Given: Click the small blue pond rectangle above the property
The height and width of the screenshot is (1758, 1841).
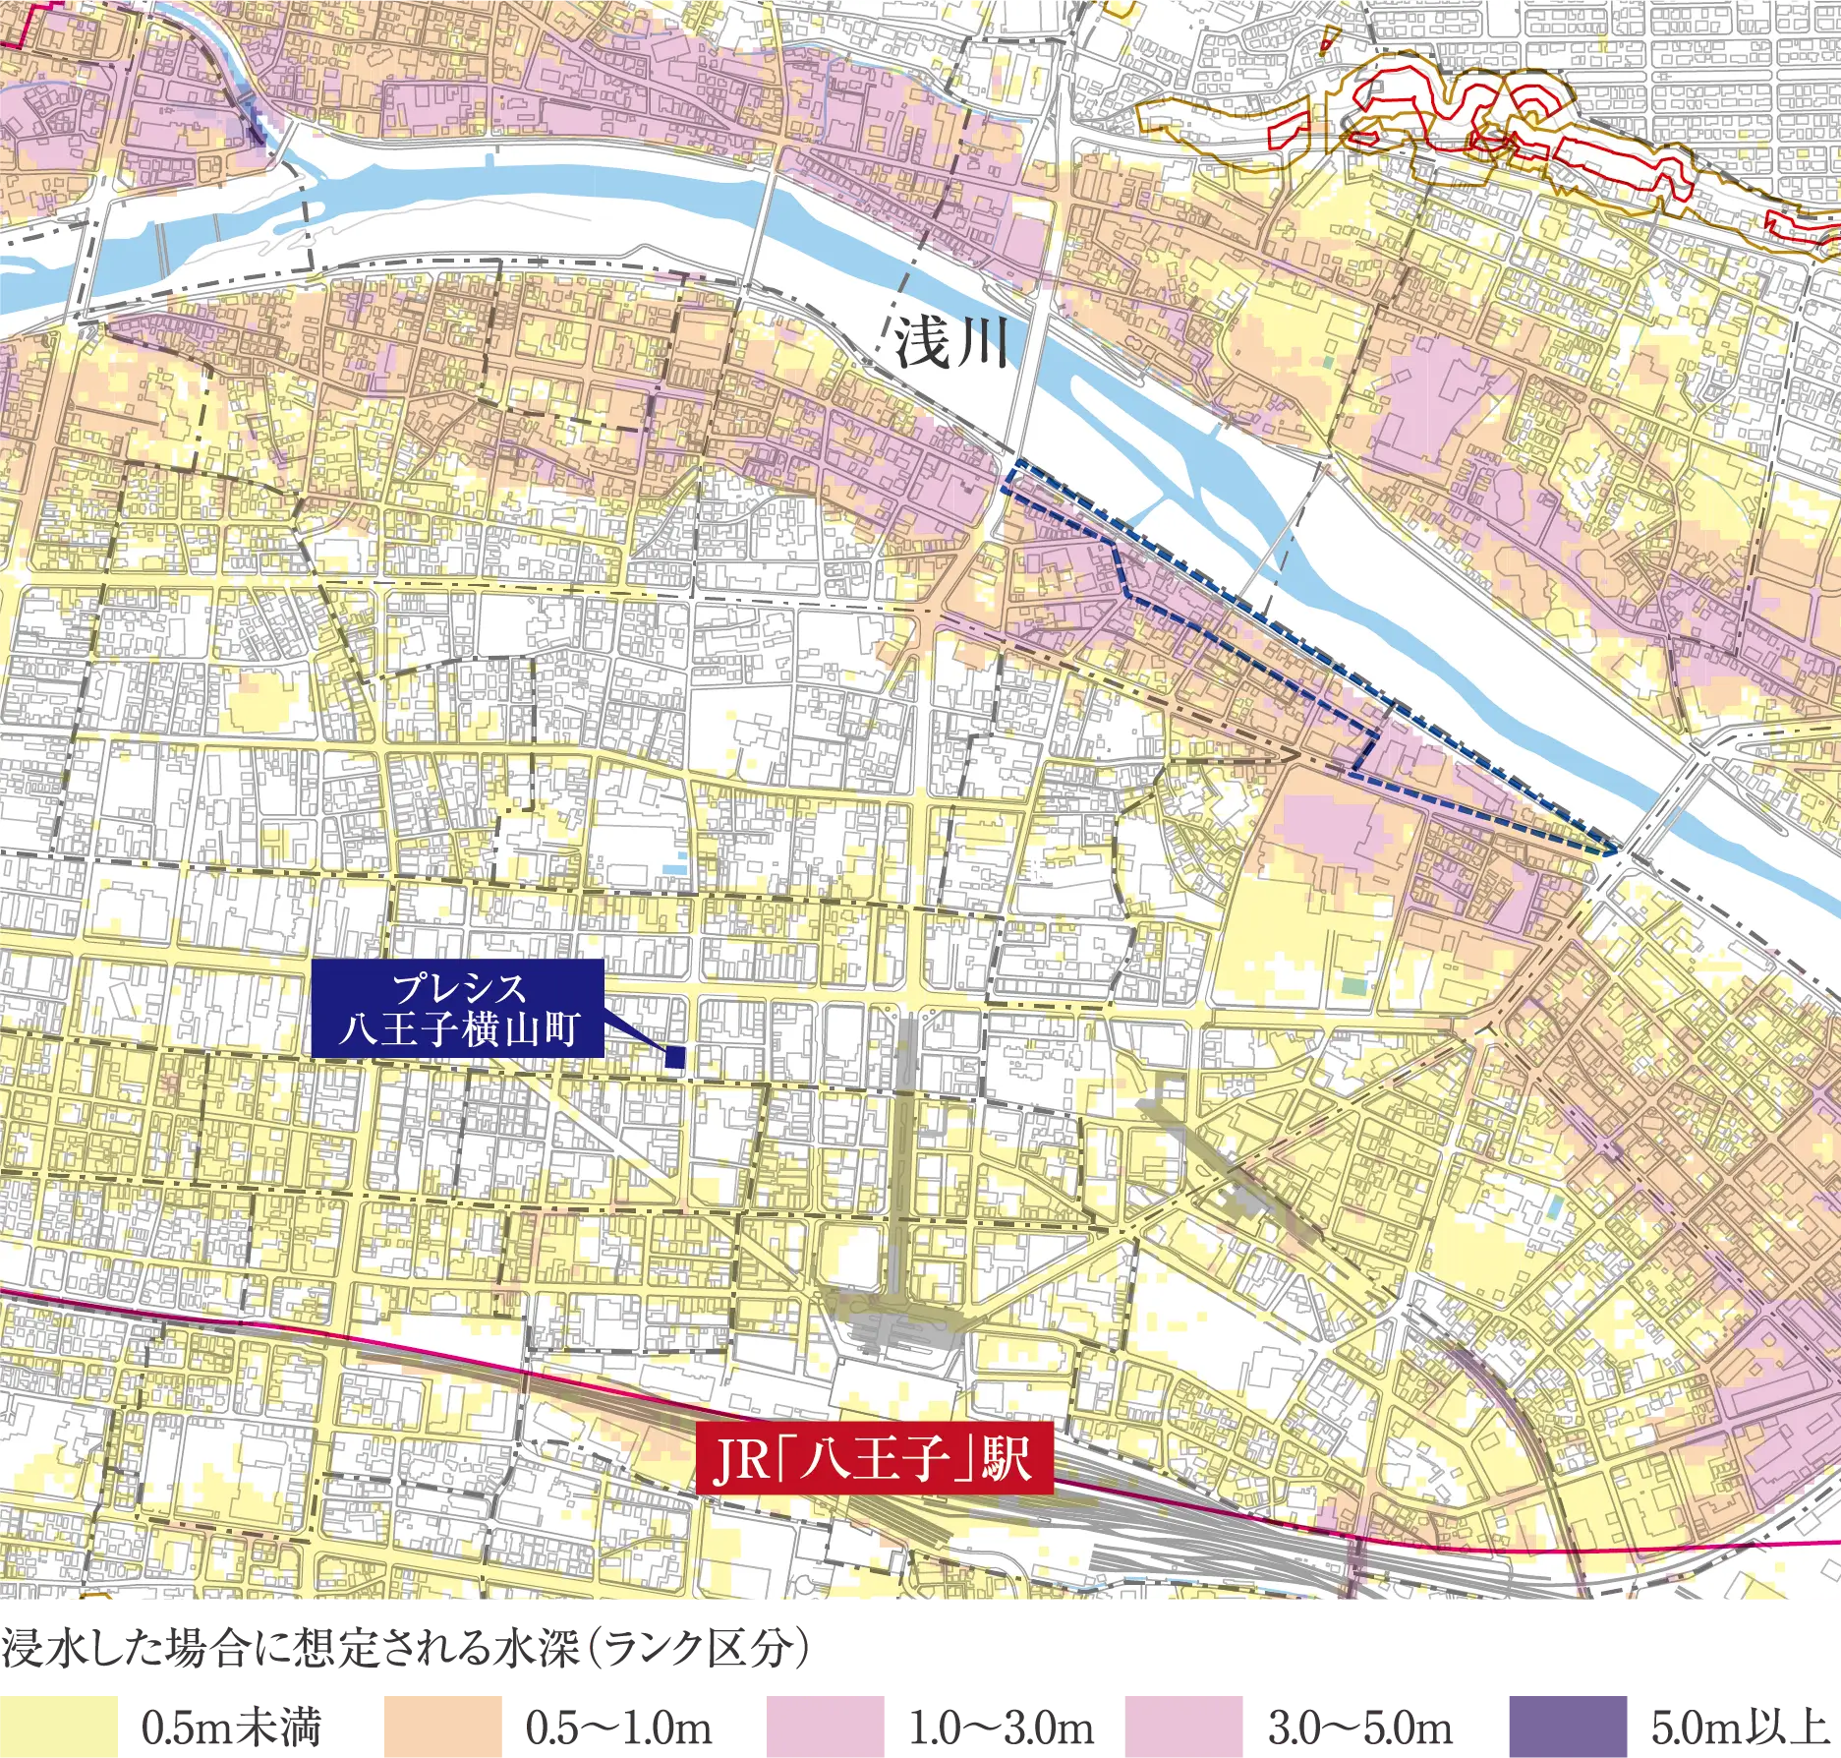Looking at the screenshot, I should 676,869.
